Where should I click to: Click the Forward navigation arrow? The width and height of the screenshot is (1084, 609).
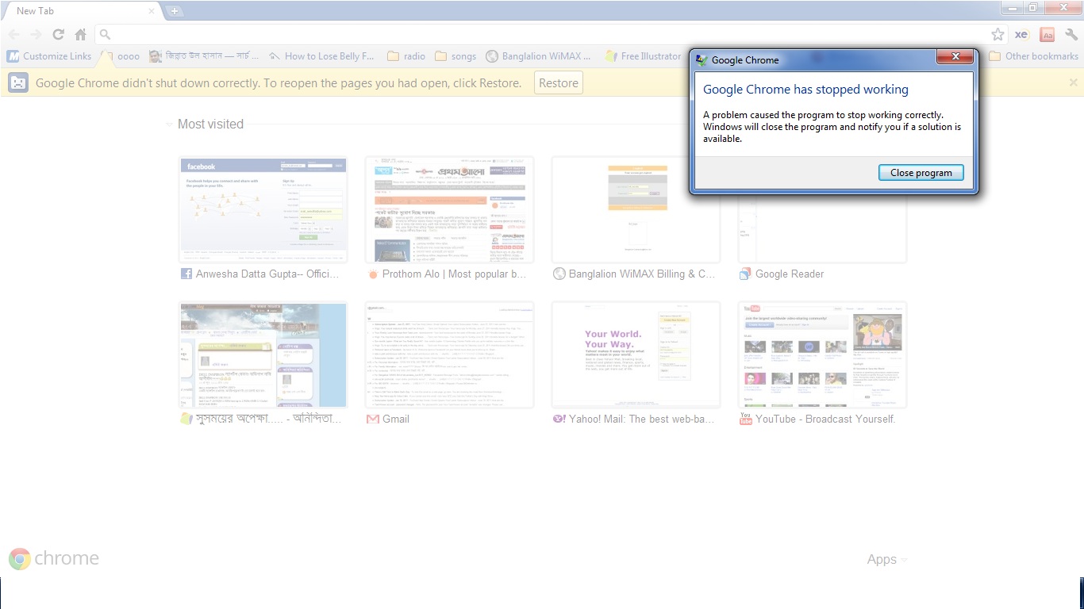point(36,34)
